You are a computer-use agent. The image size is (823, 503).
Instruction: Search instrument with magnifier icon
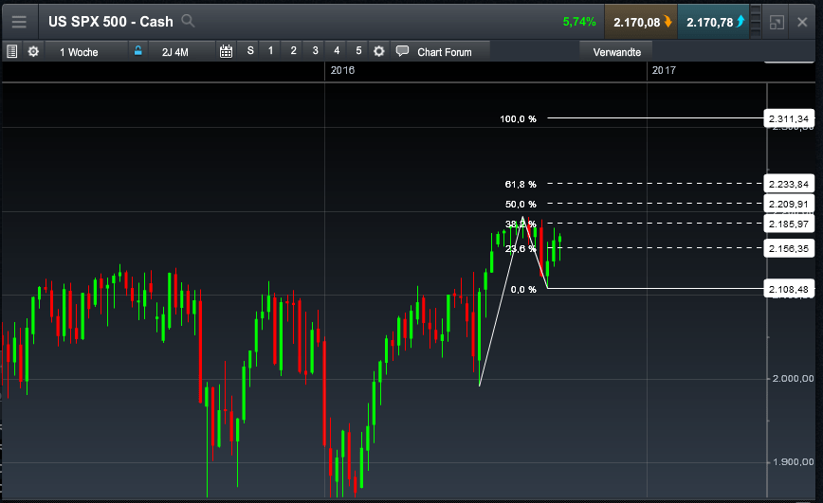[x=188, y=21]
